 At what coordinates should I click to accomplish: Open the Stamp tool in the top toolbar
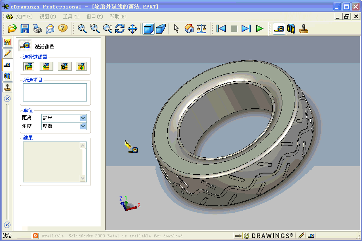coord(304,29)
